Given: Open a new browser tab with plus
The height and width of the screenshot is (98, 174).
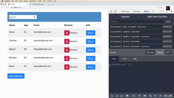Looking at the screenshot, I should tap(52, 4).
